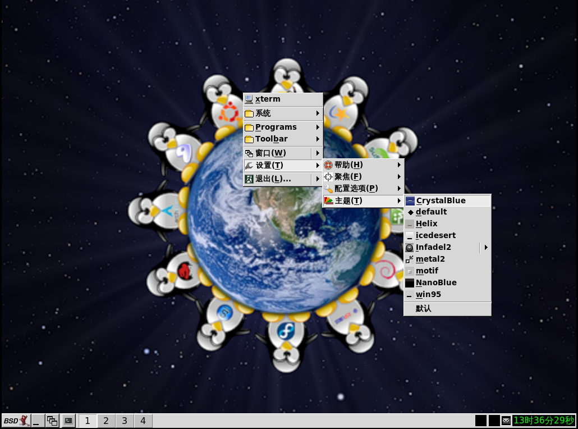The width and height of the screenshot is (578, 429).
Task: Launch the terminal from the taskbar icon
Action: (68, 421)
